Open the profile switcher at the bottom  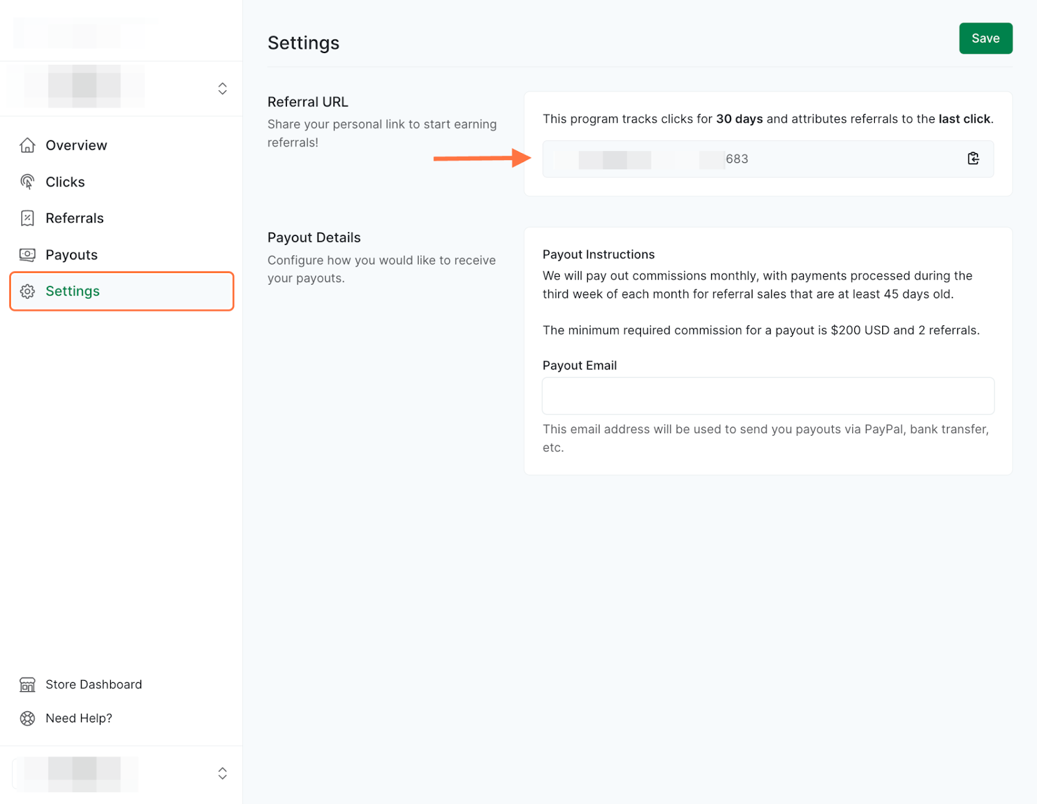pos(222,773)
